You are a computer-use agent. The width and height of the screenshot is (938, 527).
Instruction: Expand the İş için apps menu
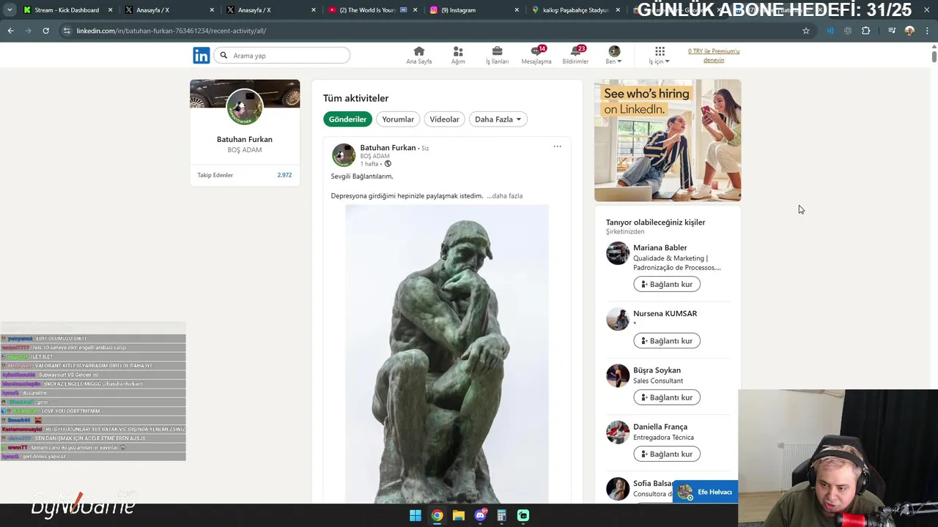click(x=660, y=56)
